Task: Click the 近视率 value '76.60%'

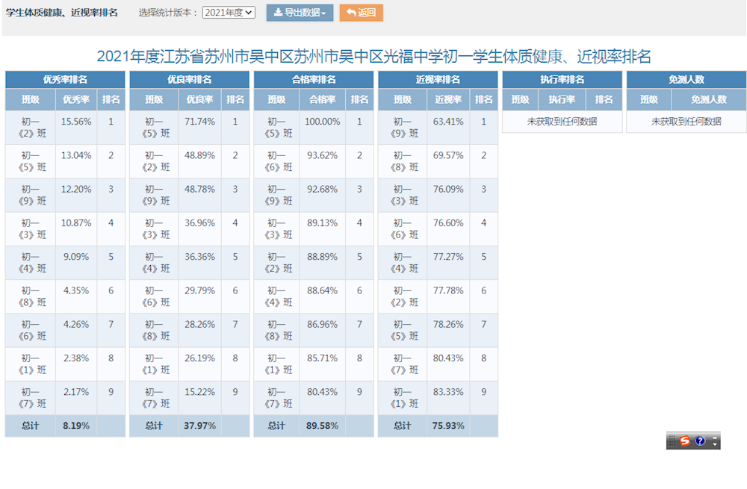Action: (448, 223)
